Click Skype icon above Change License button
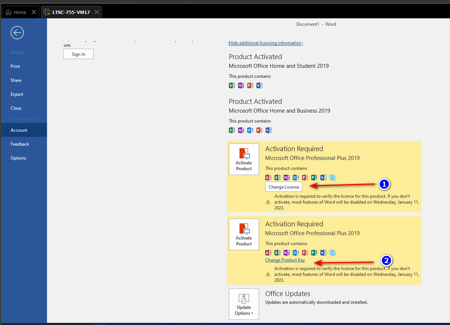Image resolution: width=450 pixels, height=325 pixels. (x=332, y=178)
